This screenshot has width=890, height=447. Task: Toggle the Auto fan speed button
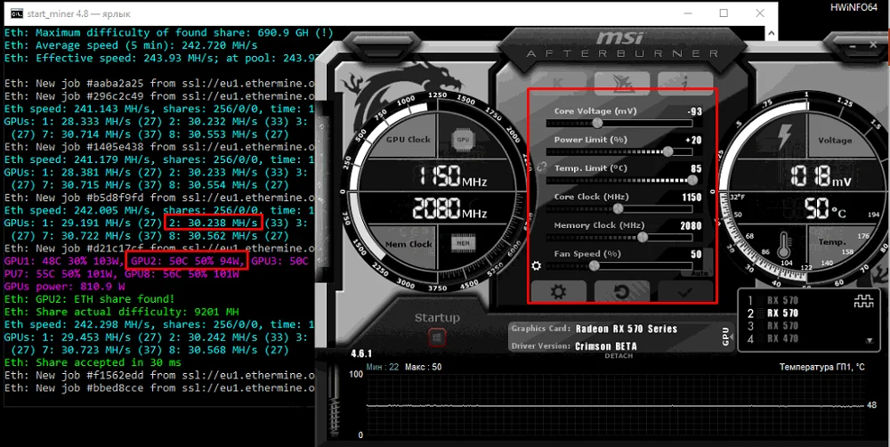(x=700, y=273)
